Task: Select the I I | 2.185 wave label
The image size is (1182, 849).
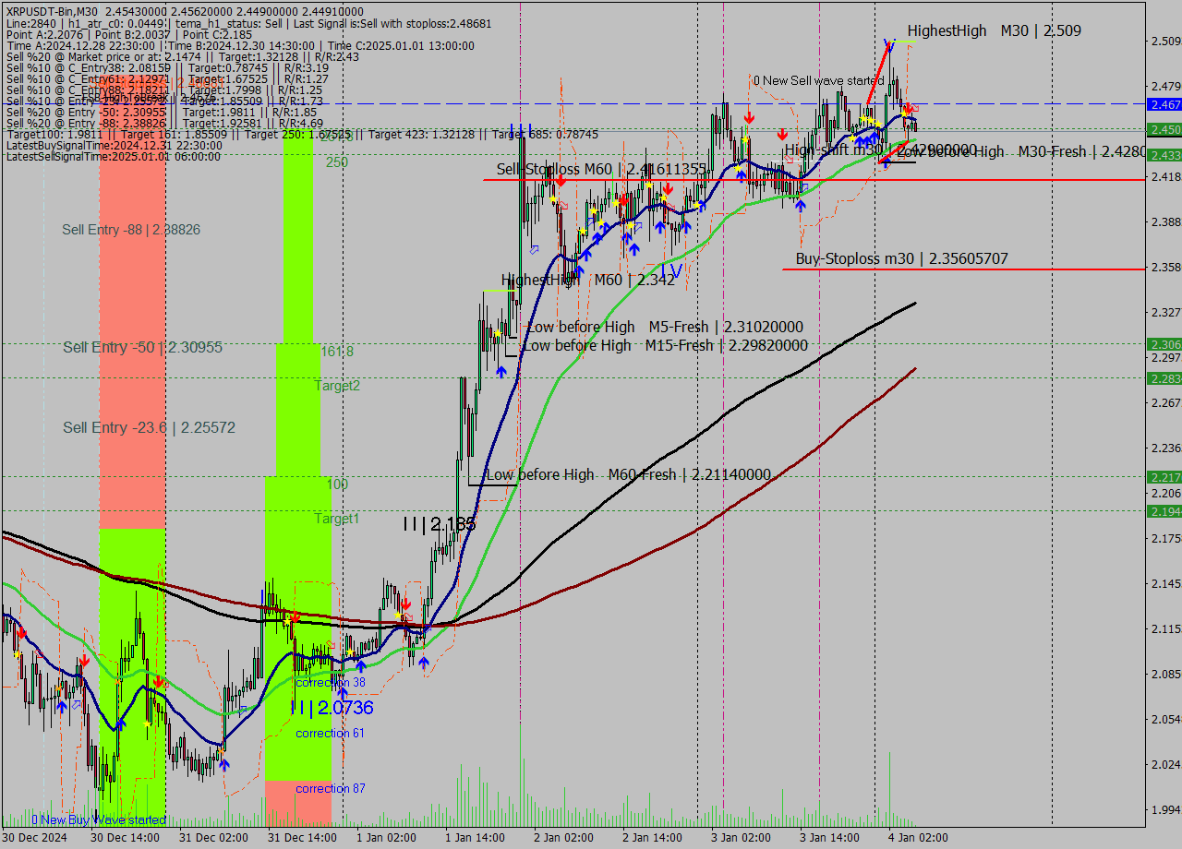Action: tap(440, 523)
